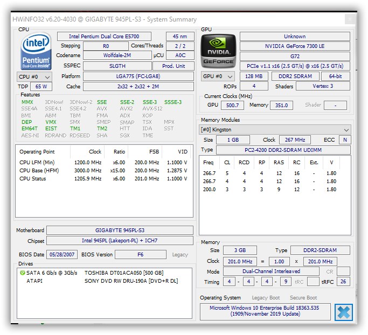This screenshot has width=368, height=335.
Task: Close the System Summary window
Action: point(350,19)
